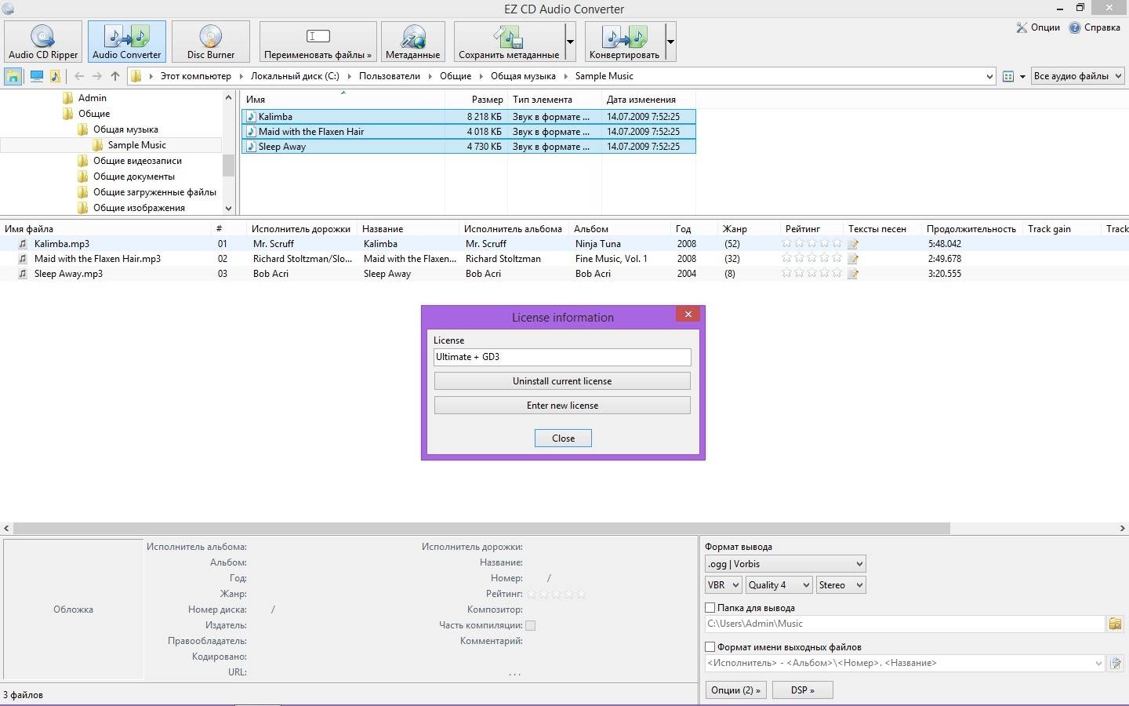
Task: Click the folder view icon in navigation bar
Action: pos(13,76)
